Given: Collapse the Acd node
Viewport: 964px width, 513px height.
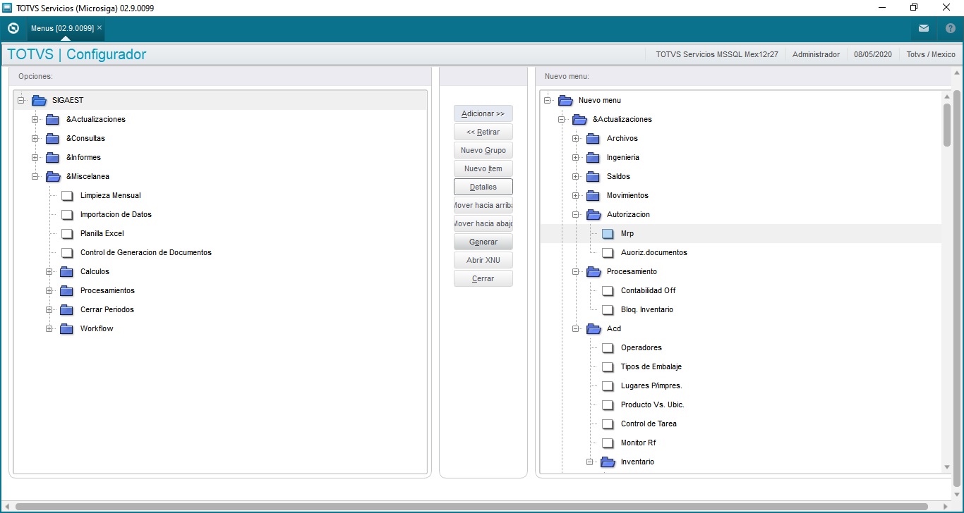Looking at the screenshot, I should click(576, 328).
